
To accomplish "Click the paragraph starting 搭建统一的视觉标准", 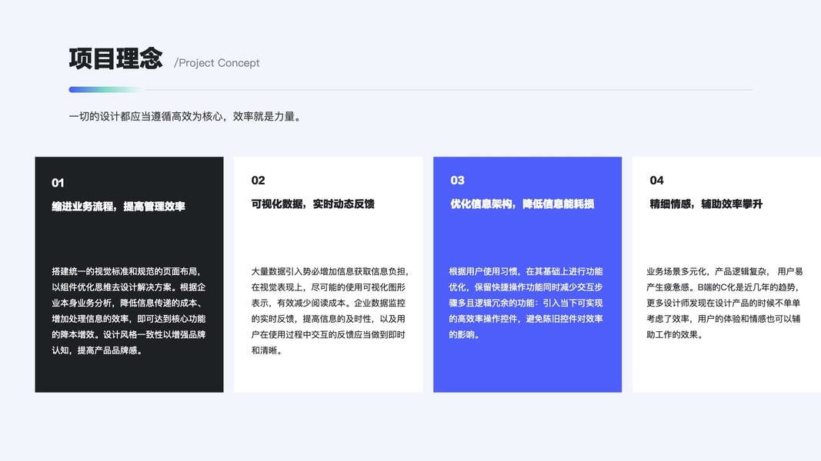I will (x=128, y=311).
